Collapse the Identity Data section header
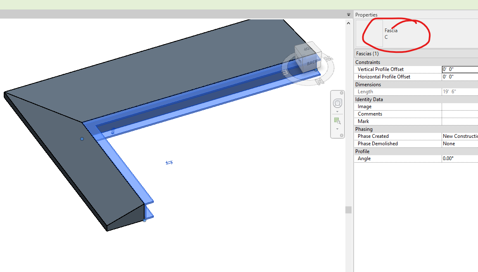The image size is (478, 272). 416,99
